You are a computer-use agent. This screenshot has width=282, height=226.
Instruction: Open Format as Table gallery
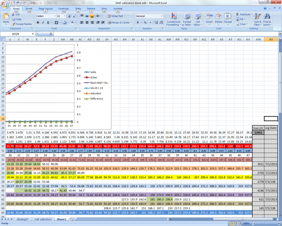tap(187, 19)
